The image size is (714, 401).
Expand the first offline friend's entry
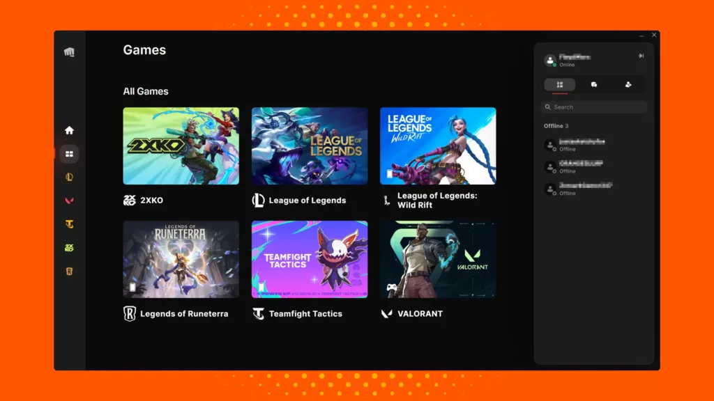coord(593,145)
